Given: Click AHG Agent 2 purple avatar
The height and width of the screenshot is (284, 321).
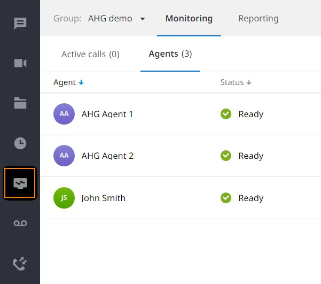Looking at the screenshot, I should (x=64, y=156).
